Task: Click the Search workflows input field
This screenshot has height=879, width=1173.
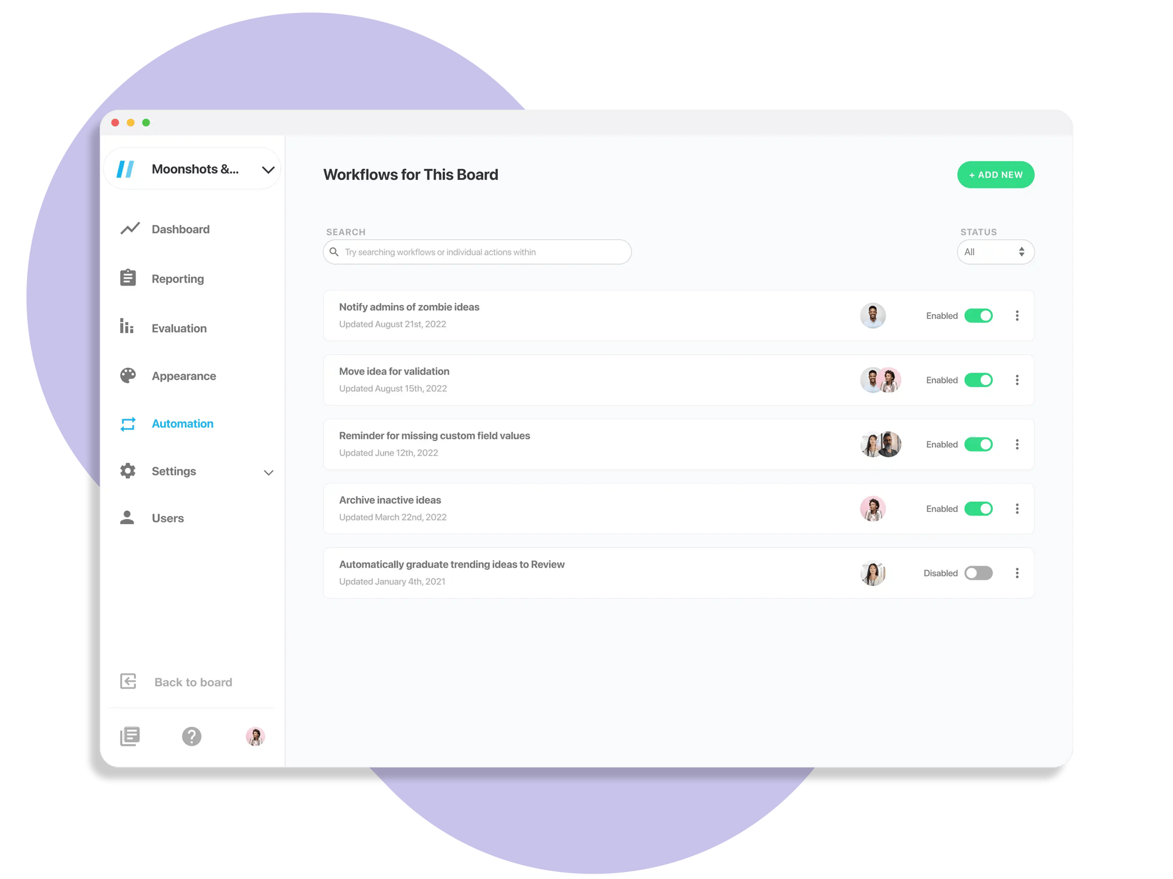Action: coord(477,251)
